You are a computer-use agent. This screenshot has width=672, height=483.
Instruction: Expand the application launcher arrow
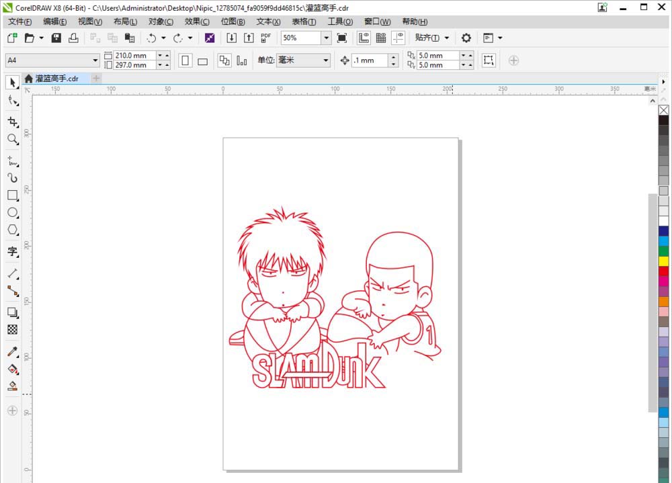tap(500, 38)
